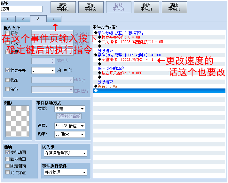The width and height of the screenshot is (228, 183).
Task: Open the 事件执行条件 dropdown 并行处理
Action: point(66,172)
